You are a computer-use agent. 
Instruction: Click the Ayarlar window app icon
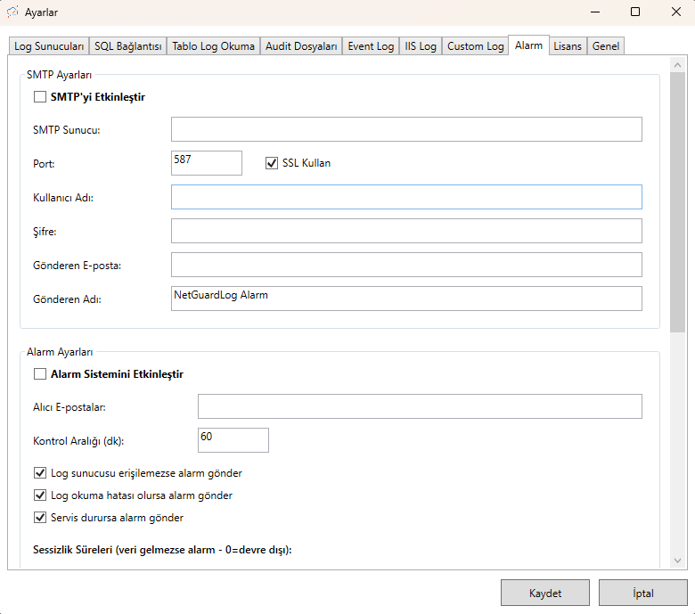point(13,12)
